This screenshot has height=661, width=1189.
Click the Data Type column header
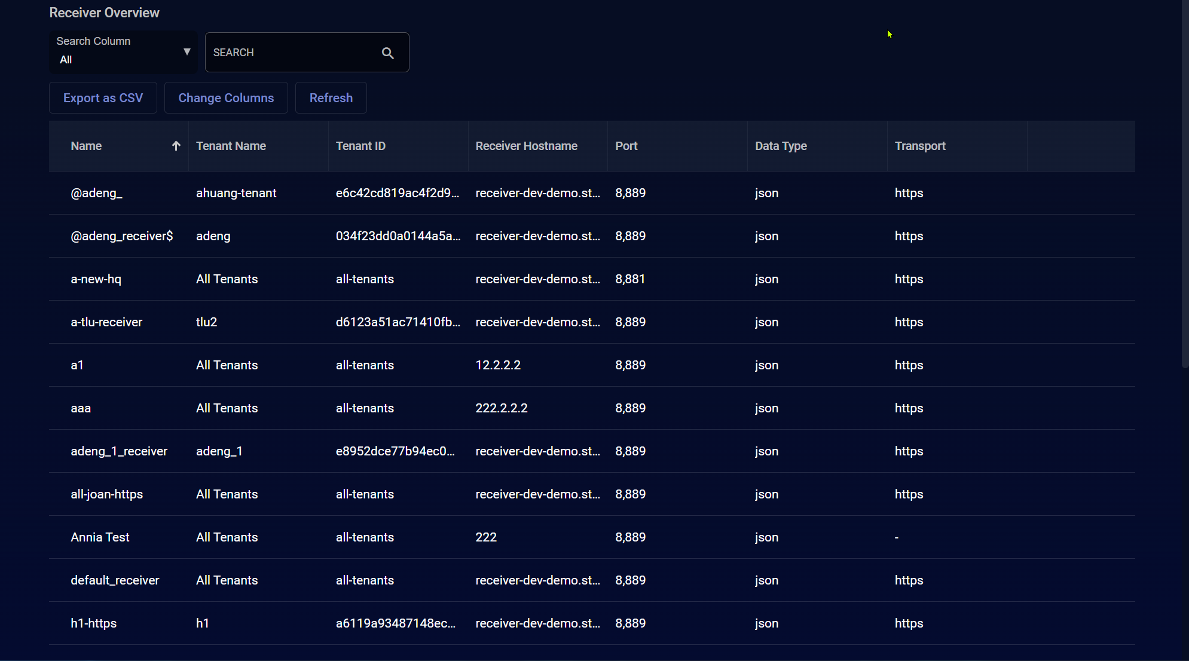(x=781, y=146)
